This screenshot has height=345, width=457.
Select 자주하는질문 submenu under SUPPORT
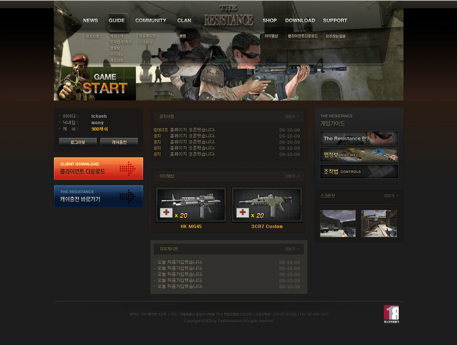click(x=335, y=36)
